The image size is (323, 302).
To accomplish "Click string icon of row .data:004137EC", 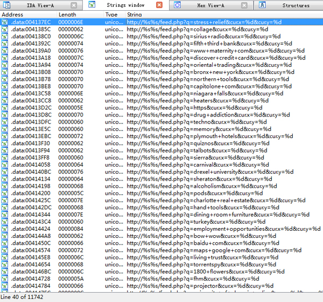I will [5, 22].
